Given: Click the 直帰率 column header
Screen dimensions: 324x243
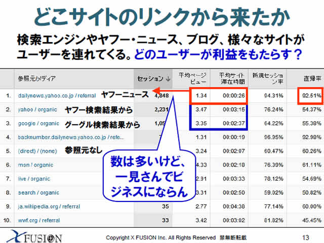Looking at the screenshot, I should (312, 79).
